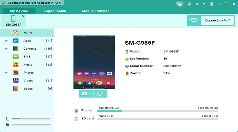
Task: Click the Phone storage usage bar
Action: click(157, 111)
